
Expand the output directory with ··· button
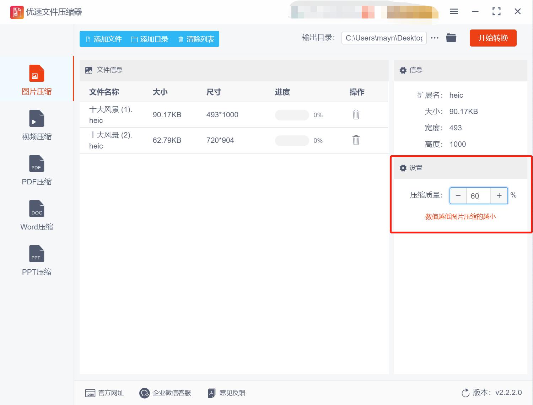435,38
